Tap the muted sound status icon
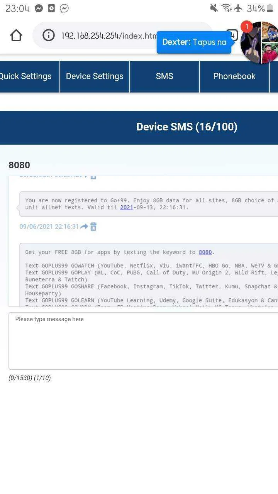The width and height of the screenshot is (278, 494). point(214,8)
